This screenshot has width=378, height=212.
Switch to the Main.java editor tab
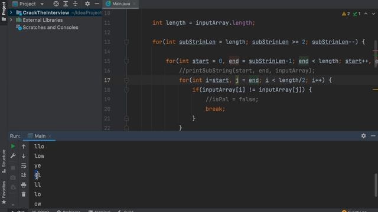coord(120,4)
